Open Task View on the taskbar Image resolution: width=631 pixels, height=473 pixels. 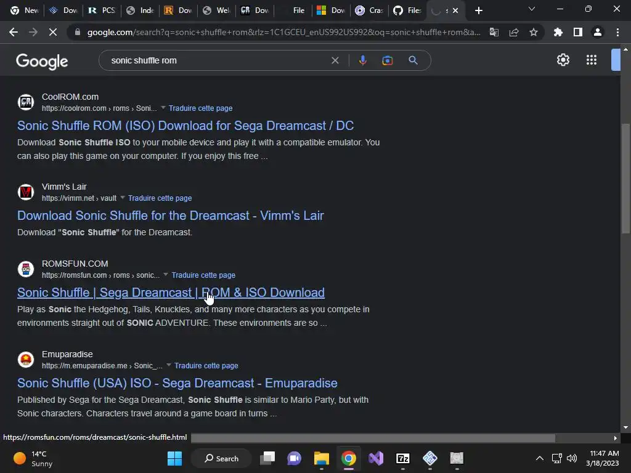tap(267, 458)
